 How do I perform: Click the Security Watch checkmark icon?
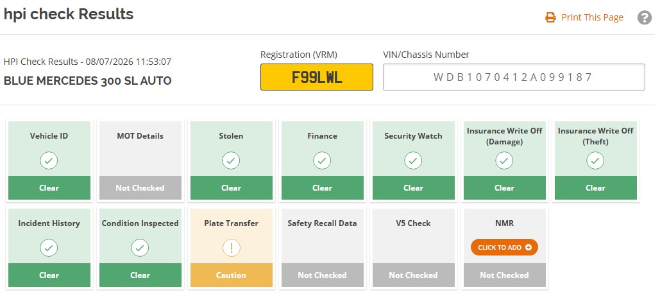(413, 160)
